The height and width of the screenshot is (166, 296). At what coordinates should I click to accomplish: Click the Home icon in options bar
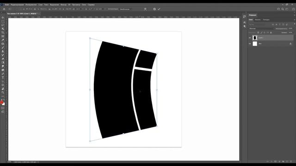[4, 9]
